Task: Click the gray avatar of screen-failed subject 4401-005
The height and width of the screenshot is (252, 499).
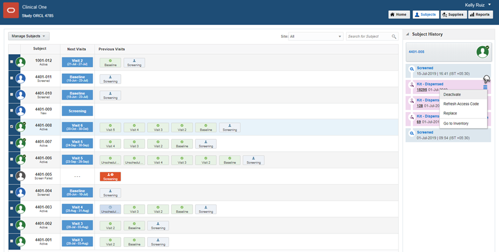Action: click(20, 176)
